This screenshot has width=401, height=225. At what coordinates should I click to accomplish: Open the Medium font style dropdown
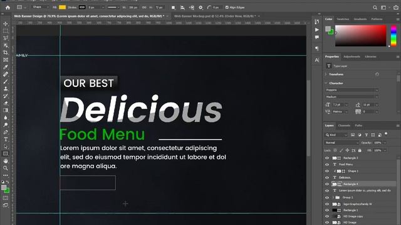click(352, 97)
